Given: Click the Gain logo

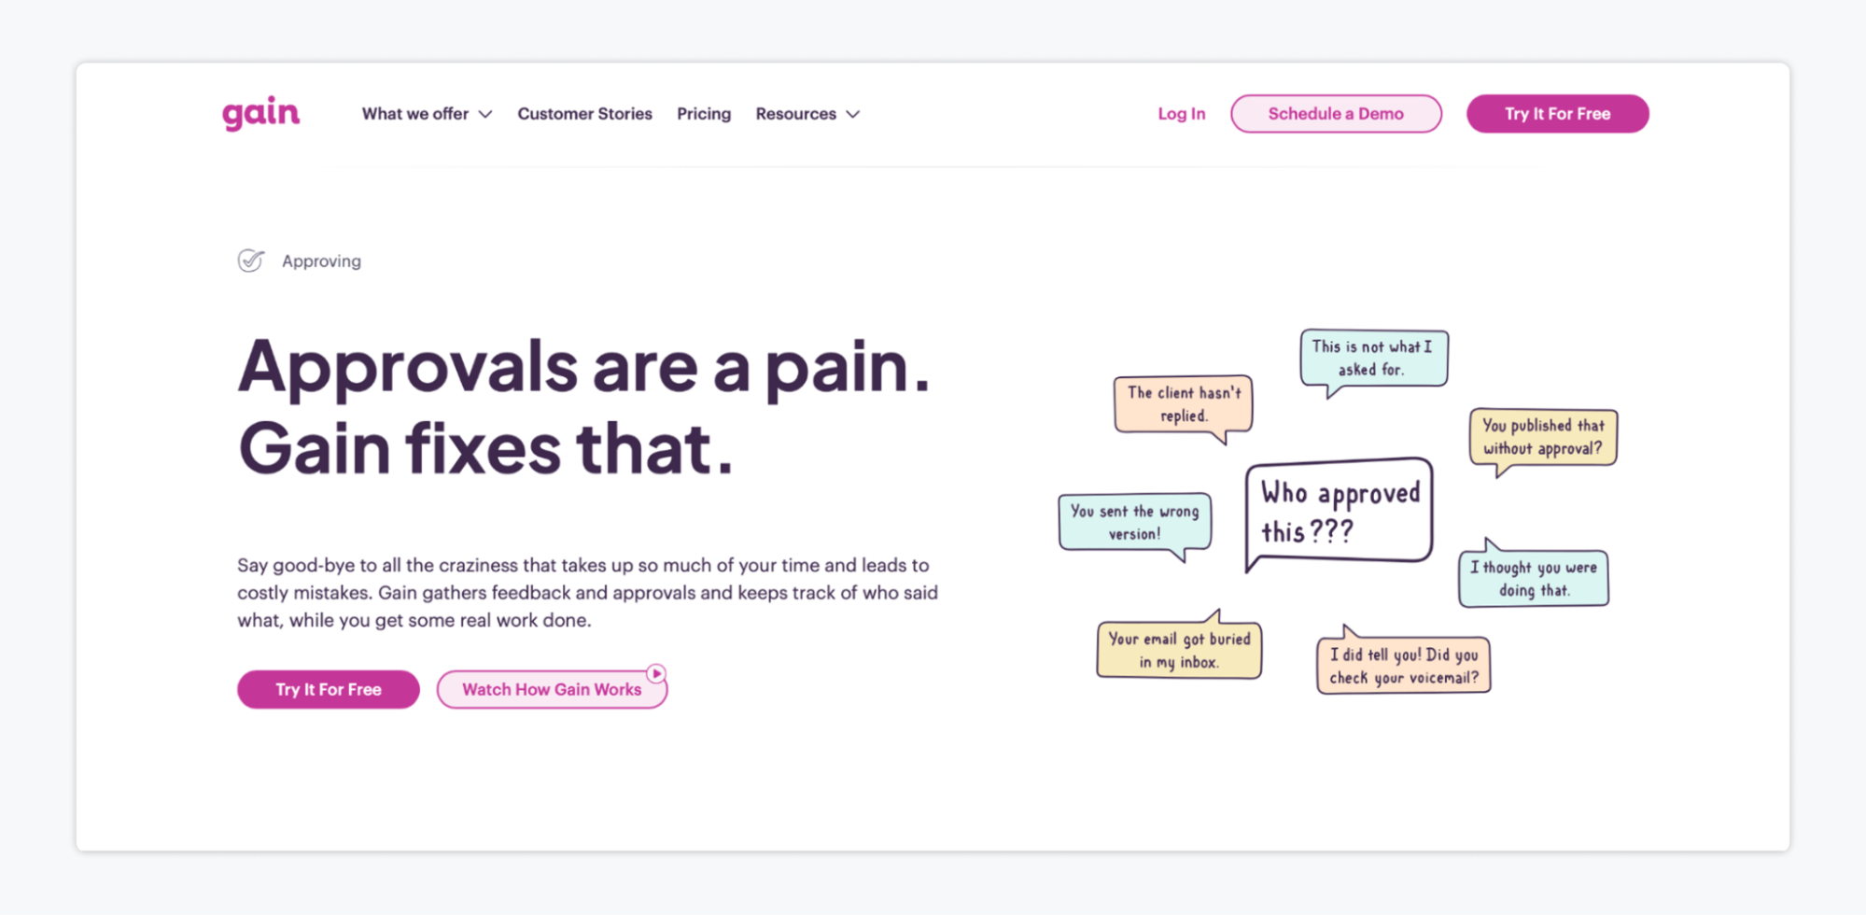Looking at the screenshot, I should [260, 113].
